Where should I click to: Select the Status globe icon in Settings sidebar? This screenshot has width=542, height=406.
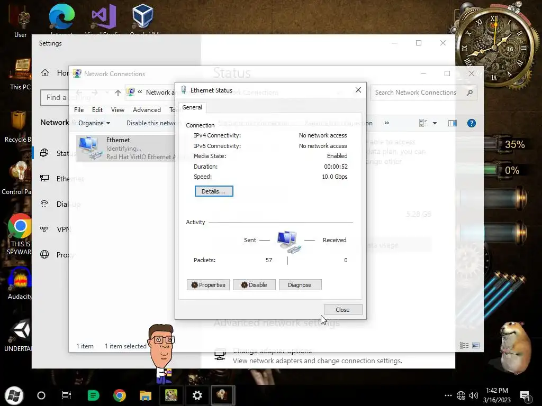pos(44,153)
